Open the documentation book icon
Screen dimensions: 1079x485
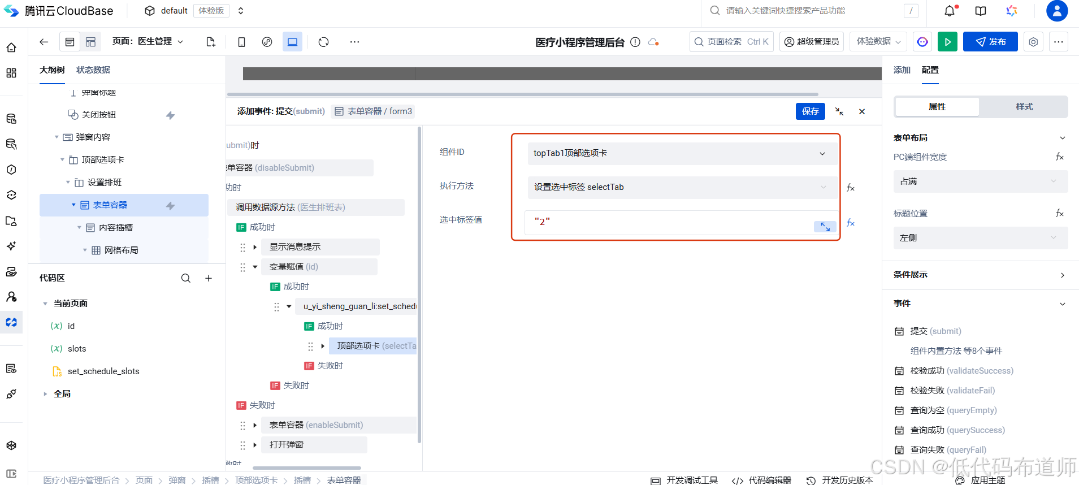[x=981, y=11]
